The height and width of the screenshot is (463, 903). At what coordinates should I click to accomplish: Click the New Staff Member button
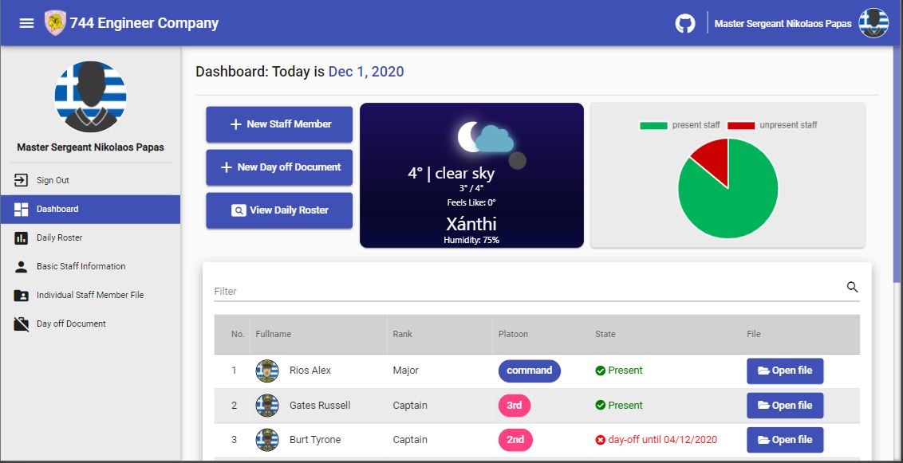click(279, 124)
